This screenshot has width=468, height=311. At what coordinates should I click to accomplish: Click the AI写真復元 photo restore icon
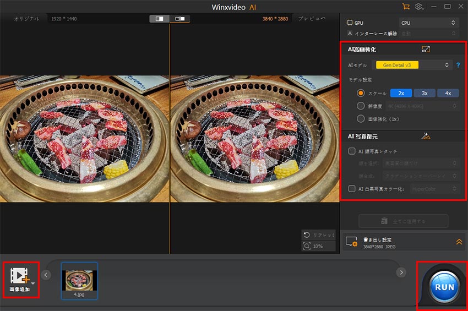pos(425,136)
